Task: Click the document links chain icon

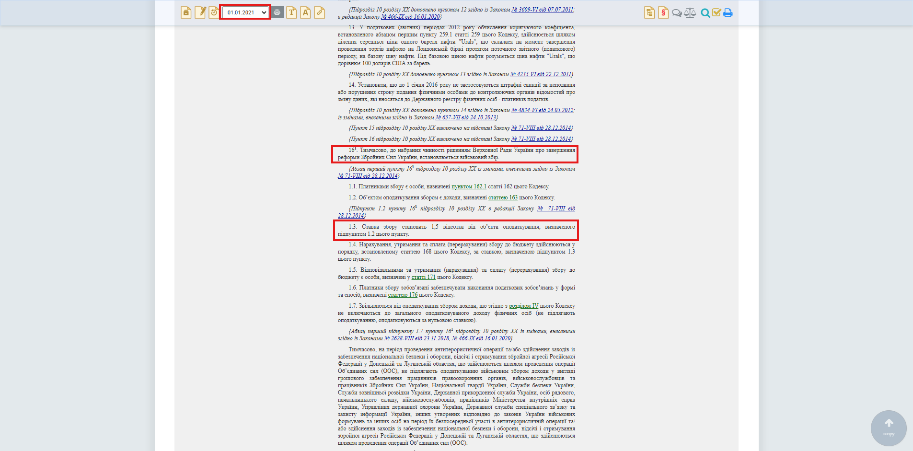Action: point(320,12)
